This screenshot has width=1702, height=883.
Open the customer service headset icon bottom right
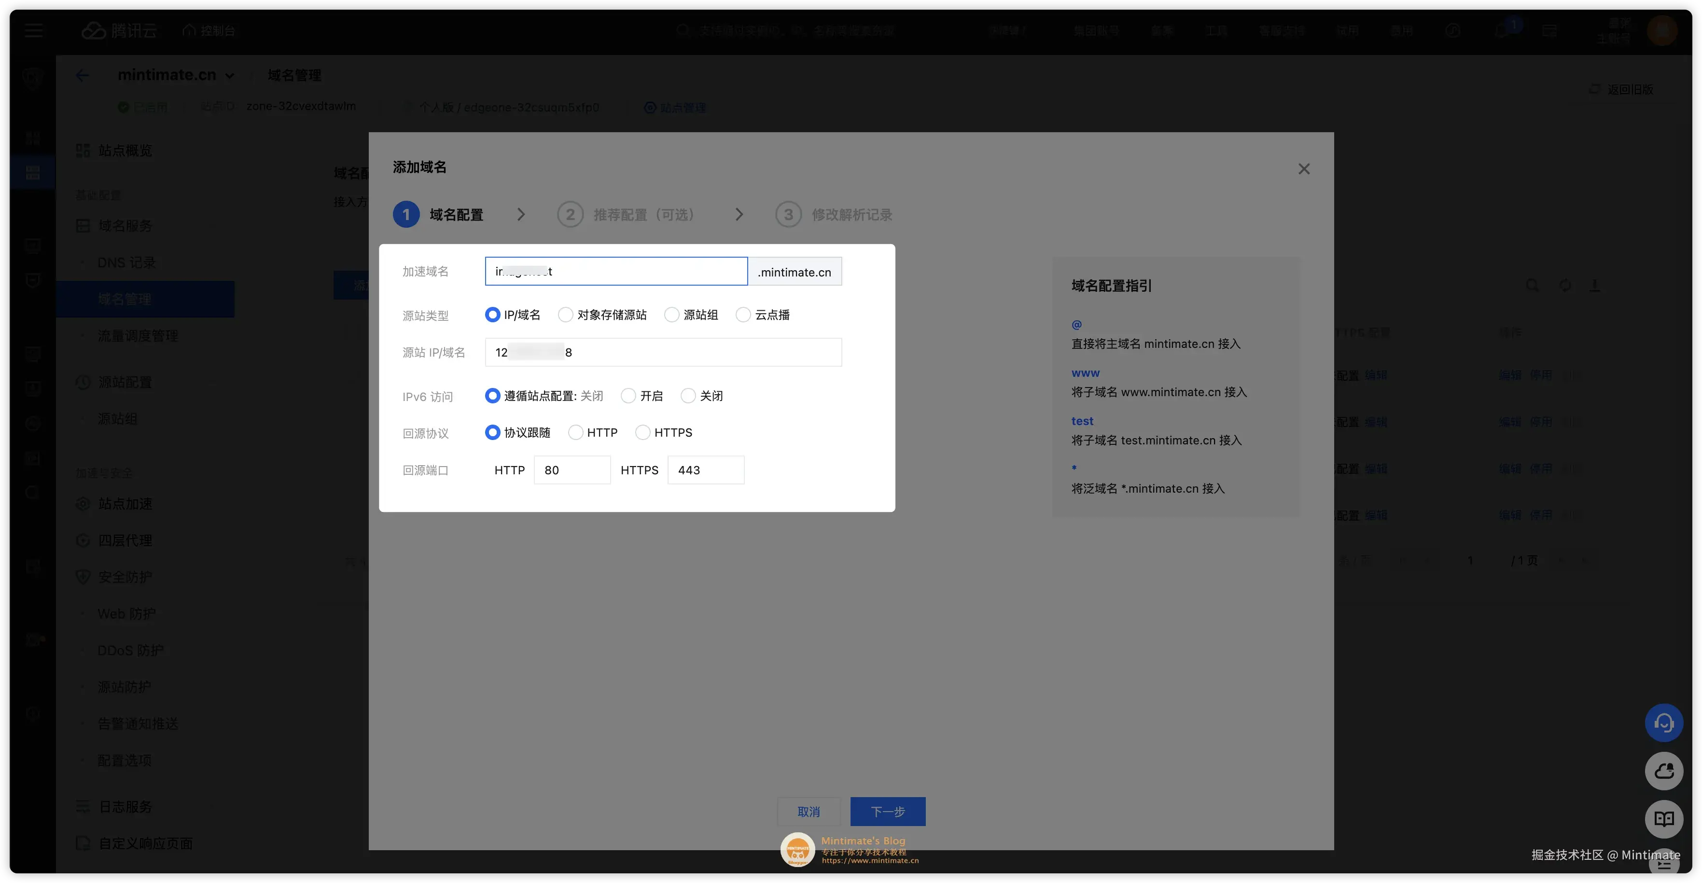coord(1664,722)
